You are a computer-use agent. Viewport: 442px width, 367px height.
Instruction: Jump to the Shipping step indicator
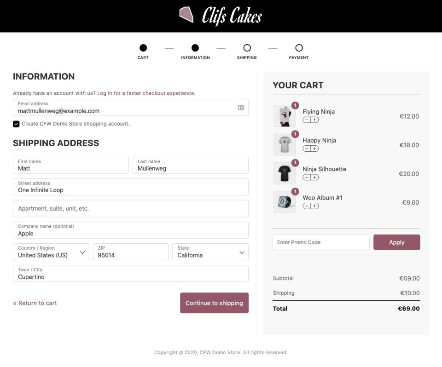click(x=247, y=48)
